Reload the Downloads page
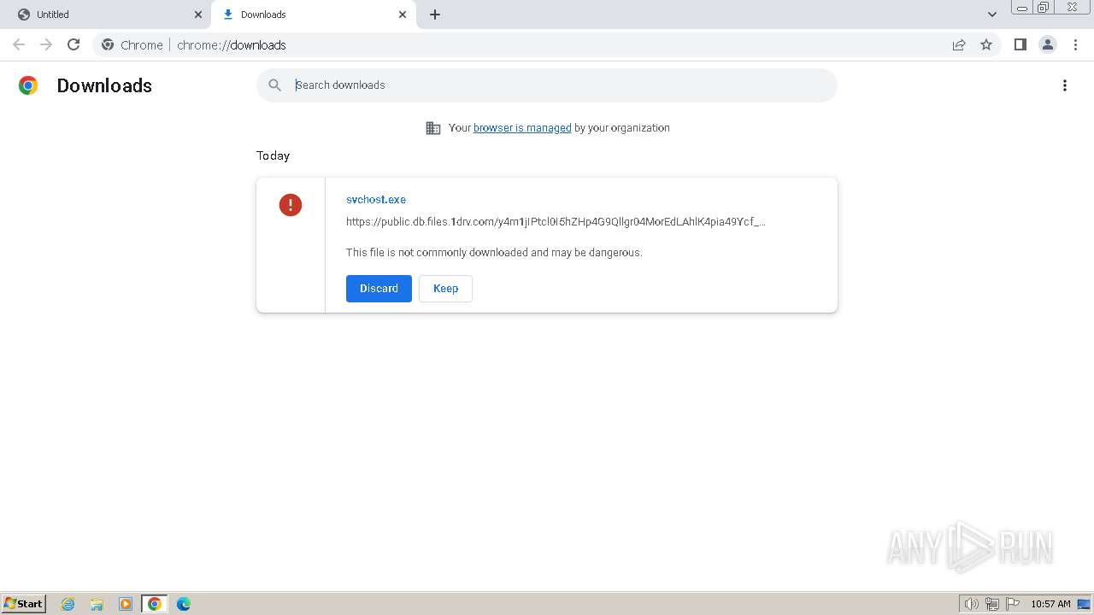This screenshot has height=615, width=1094. pos(74,44)
